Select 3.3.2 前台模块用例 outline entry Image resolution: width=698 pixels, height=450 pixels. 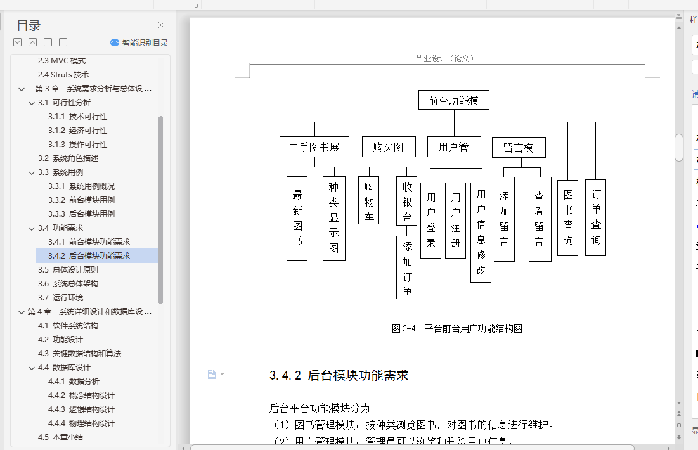(81, 200)
